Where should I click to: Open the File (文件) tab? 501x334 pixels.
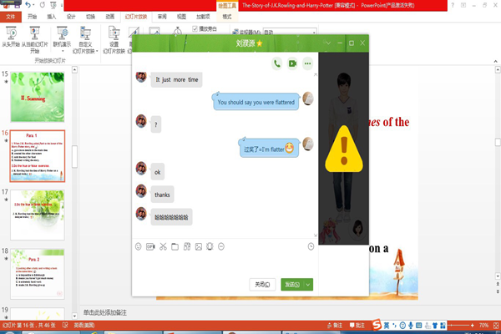pos(11,17)
